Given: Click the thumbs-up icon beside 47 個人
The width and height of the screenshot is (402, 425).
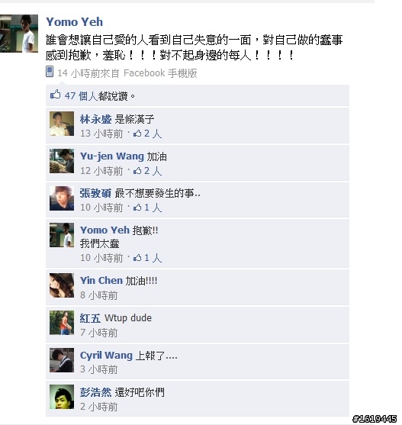Looking at the screenshot, I should pos(55,95).
